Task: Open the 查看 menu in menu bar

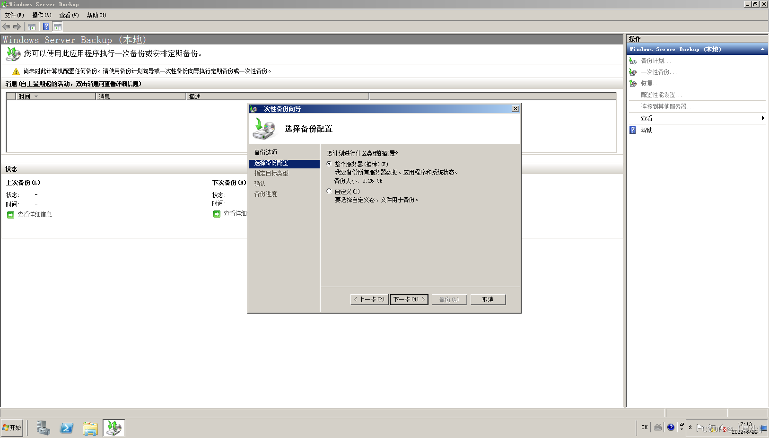Action: pos(69,15)
